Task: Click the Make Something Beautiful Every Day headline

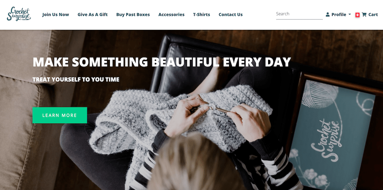Action: pos(162,62)
